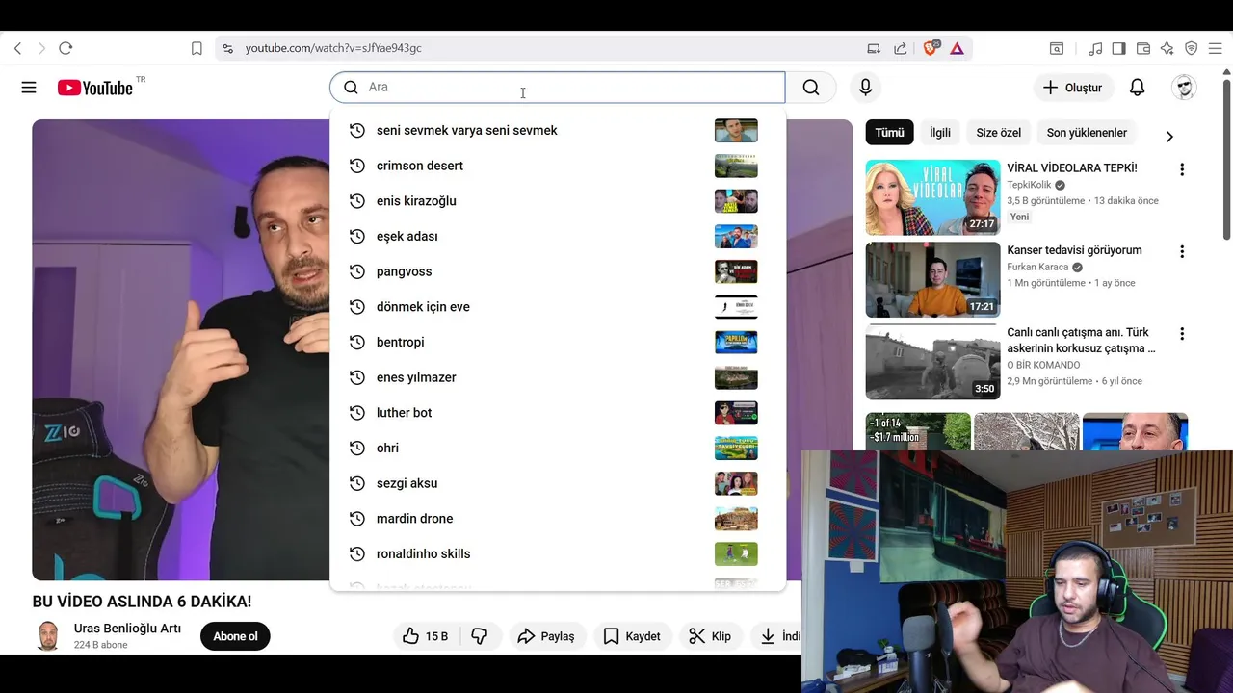The height and width of the screenshot is (693, 1233).
Task: Select the Tümü filter chip
Action: click(x=889, y=133)
